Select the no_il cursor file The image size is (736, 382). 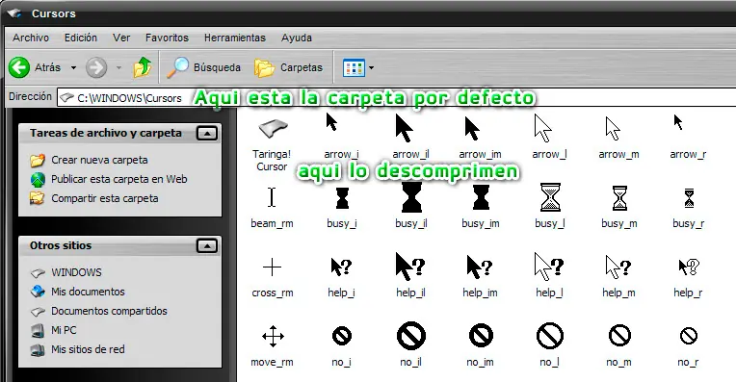pos(411,345)
